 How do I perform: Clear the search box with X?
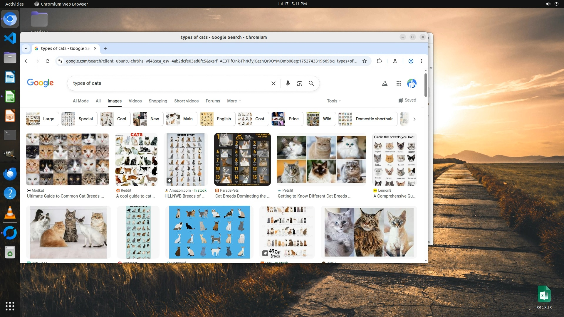click(x=273, y=83)
